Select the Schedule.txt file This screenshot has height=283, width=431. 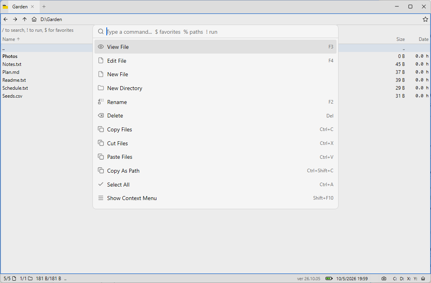point(15,88)
